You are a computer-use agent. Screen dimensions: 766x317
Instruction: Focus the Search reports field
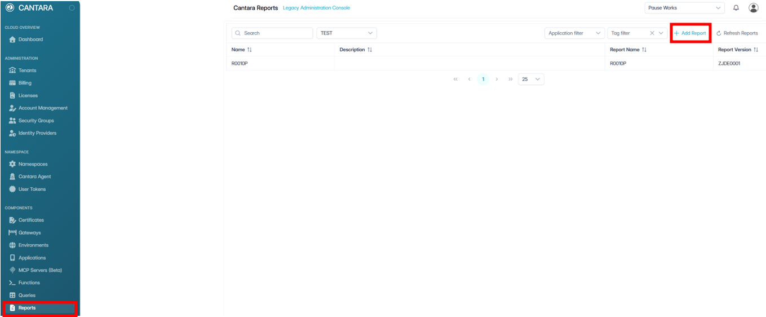coord(272,33)
